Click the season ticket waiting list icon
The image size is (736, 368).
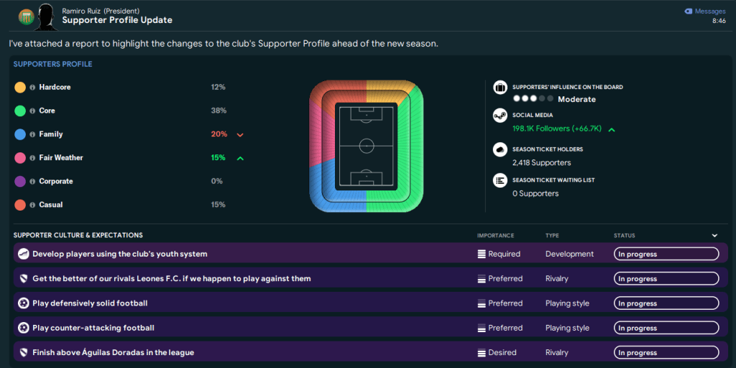[x=500, y=181]
